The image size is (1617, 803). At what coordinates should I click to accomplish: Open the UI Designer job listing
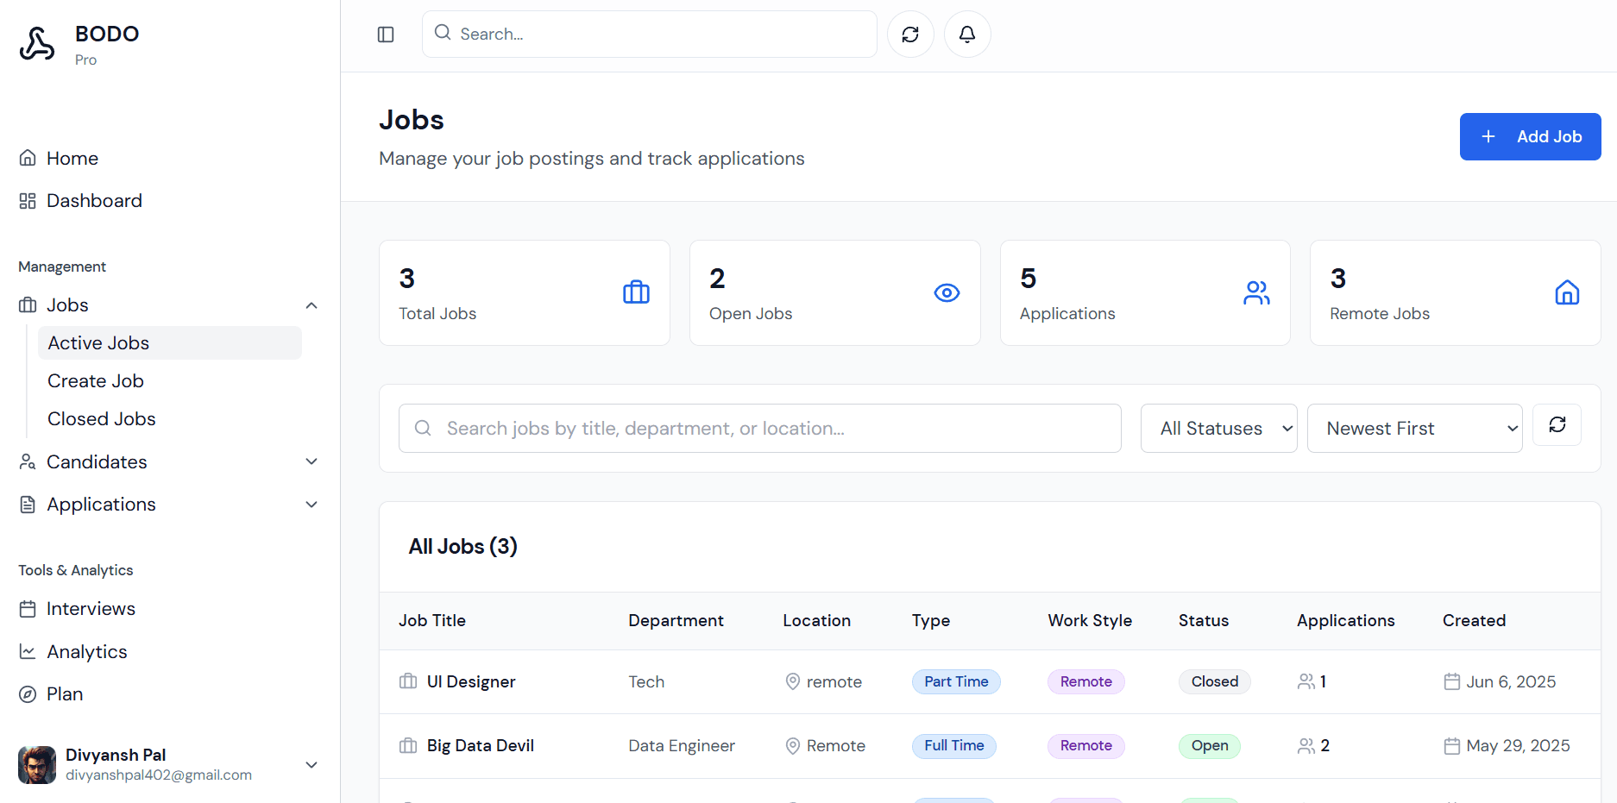coord(471,682)
